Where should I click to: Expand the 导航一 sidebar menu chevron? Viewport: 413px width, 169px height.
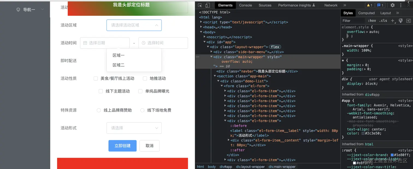click(x=42, y=10)
